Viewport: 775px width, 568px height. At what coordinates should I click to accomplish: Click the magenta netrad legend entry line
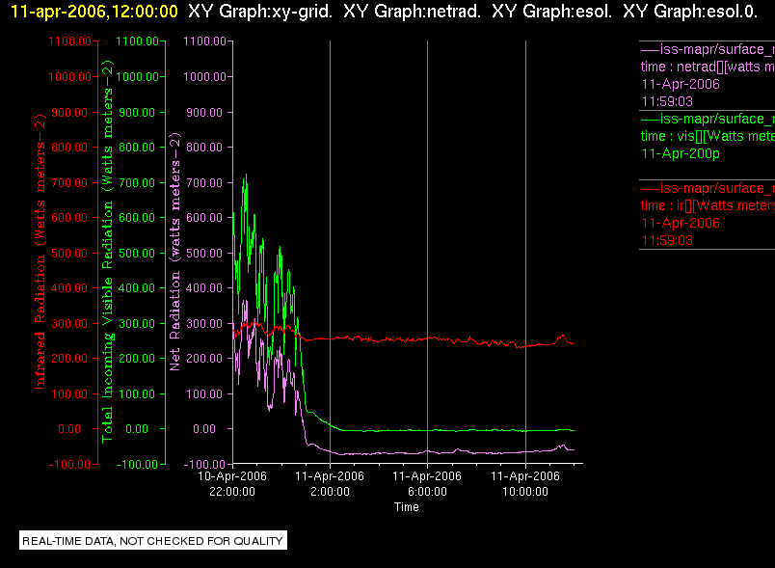tap(708, 49)
